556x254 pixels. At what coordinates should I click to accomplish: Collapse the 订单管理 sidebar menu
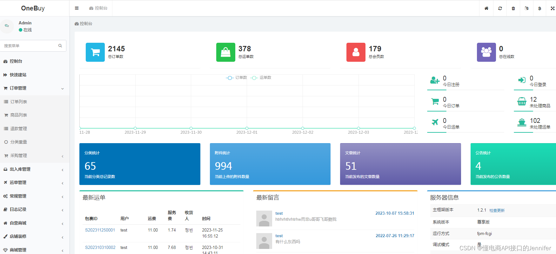click(35, 88)
